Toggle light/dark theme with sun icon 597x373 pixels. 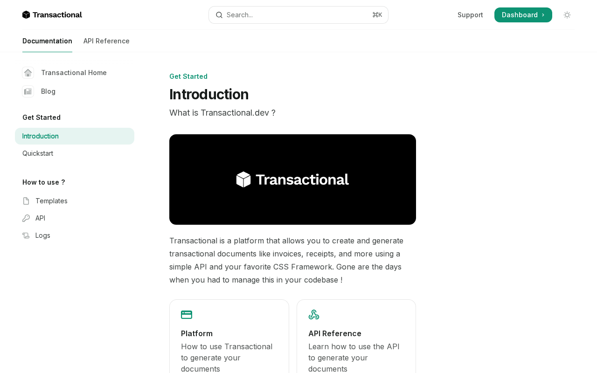[567, 15]
